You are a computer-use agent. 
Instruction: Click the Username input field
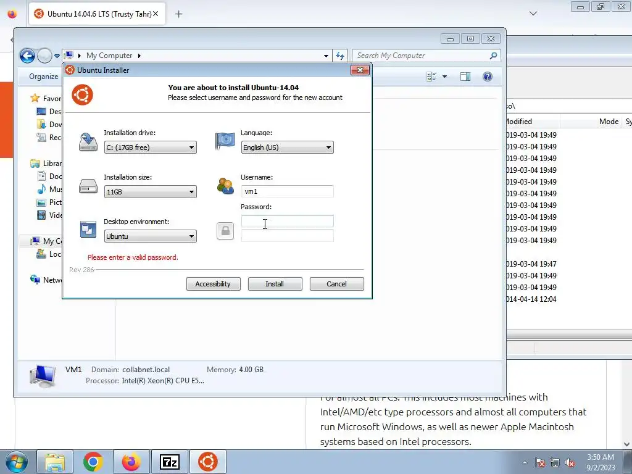(x=288, y=191)
